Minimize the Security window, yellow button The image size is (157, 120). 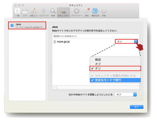(x=19, y=5)
